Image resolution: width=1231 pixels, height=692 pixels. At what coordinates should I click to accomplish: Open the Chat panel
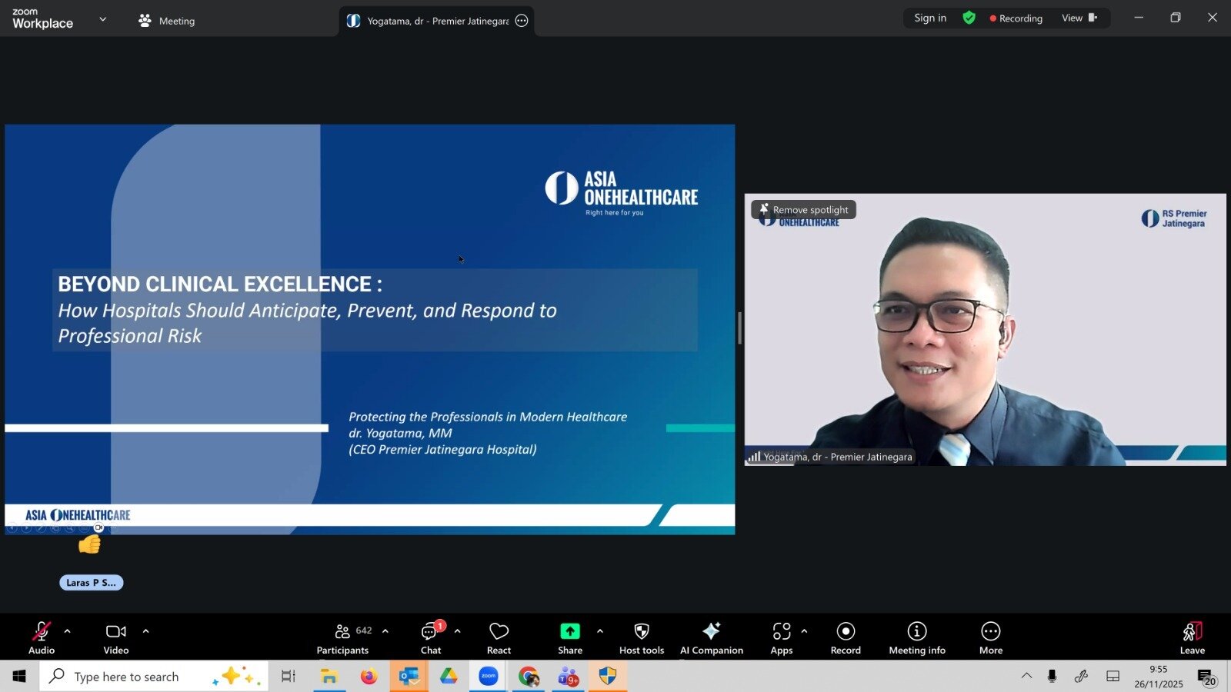[x=430, y=638]
